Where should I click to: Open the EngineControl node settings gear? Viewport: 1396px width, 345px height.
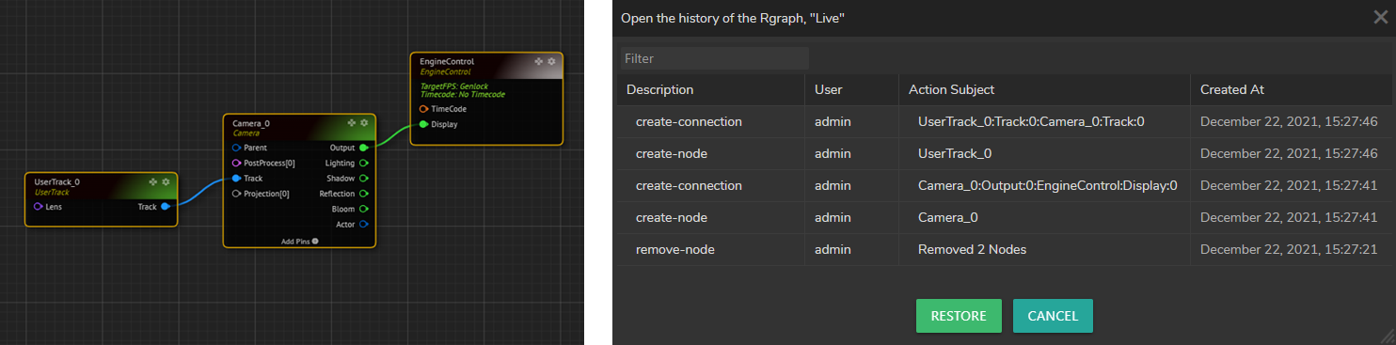pos(551,61)
